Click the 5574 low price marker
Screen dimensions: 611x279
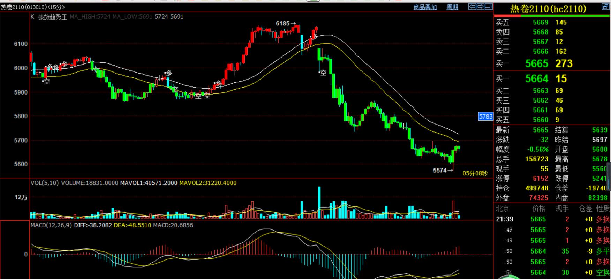(x=440, y=170)
